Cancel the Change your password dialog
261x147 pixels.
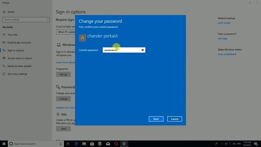pos(175,119)
